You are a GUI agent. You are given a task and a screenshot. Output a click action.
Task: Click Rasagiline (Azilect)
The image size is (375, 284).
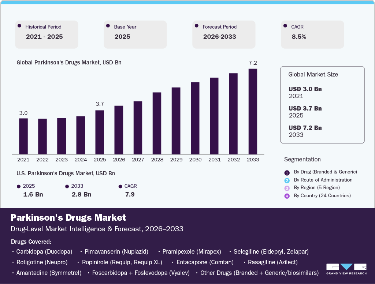coord(272,262)
